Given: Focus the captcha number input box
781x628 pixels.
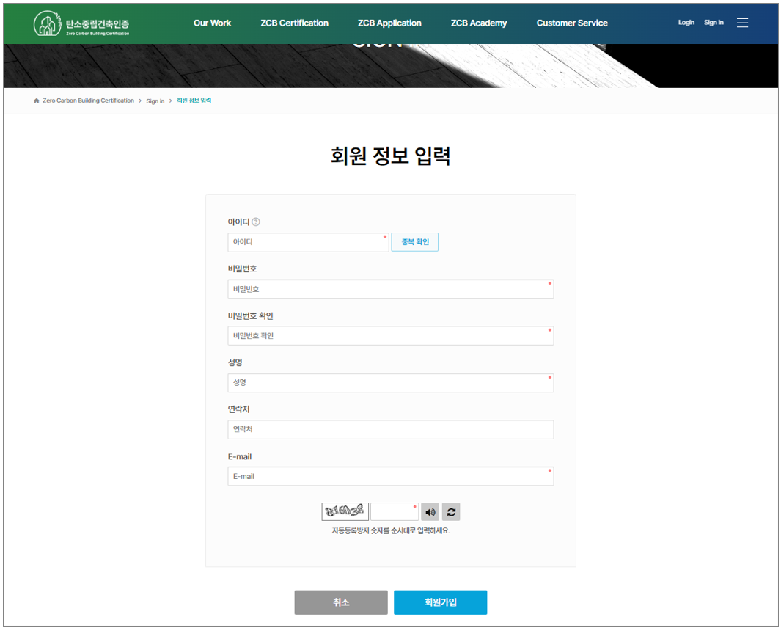Looking at the screenshot, I should pyautogui.click(x=394, y=512).
